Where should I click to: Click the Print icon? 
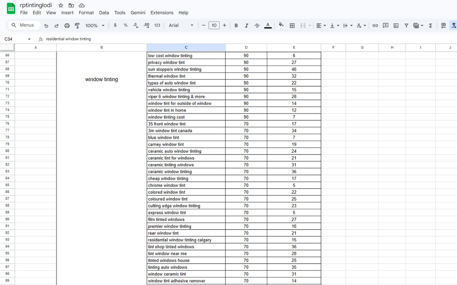[67, 25]
